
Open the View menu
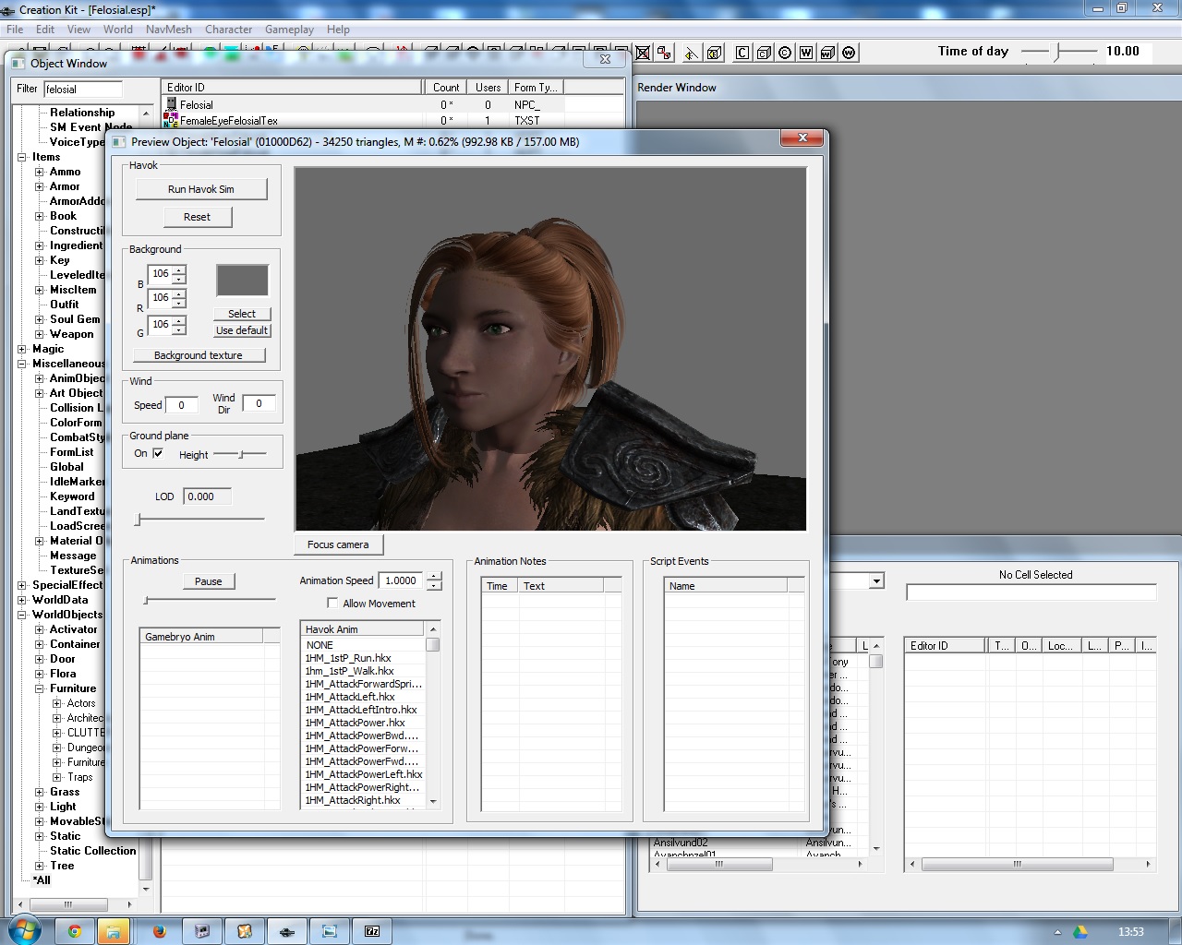tap(79, 30)
